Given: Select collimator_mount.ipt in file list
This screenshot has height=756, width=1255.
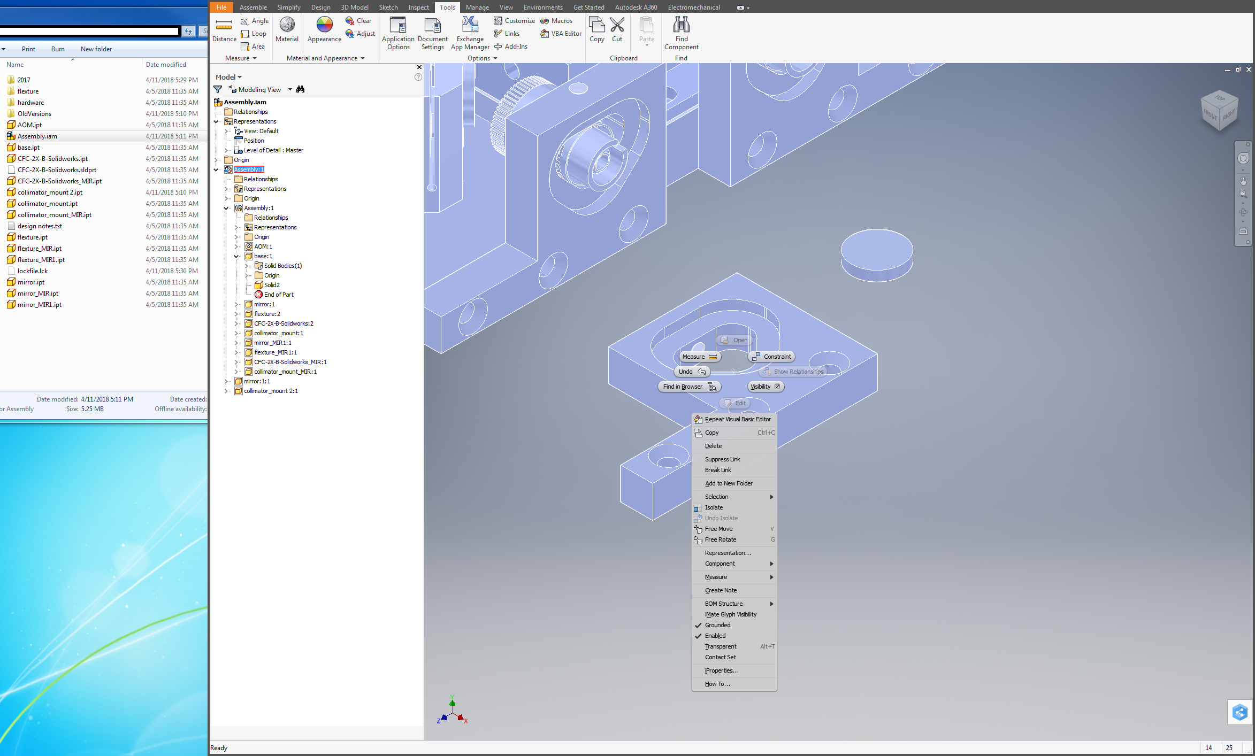Looking at the screenshot, I should (x=48, y=204).
